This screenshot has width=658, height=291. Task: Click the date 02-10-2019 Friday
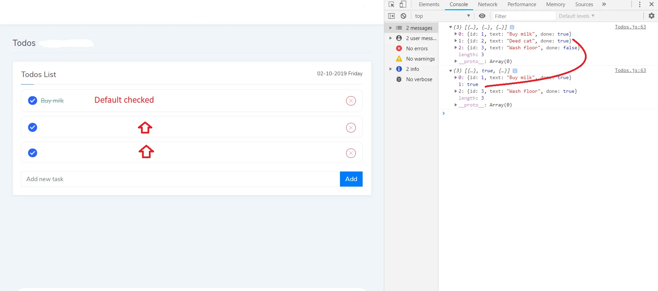pos(340,74)
